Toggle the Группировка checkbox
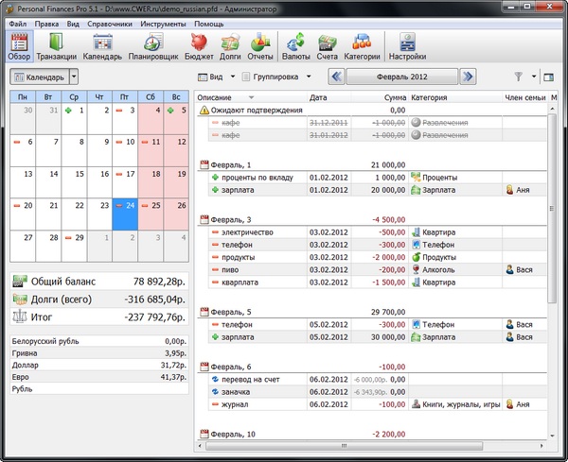Image resolution: width=568 pixels, height=462 pixels. (247, 77)
